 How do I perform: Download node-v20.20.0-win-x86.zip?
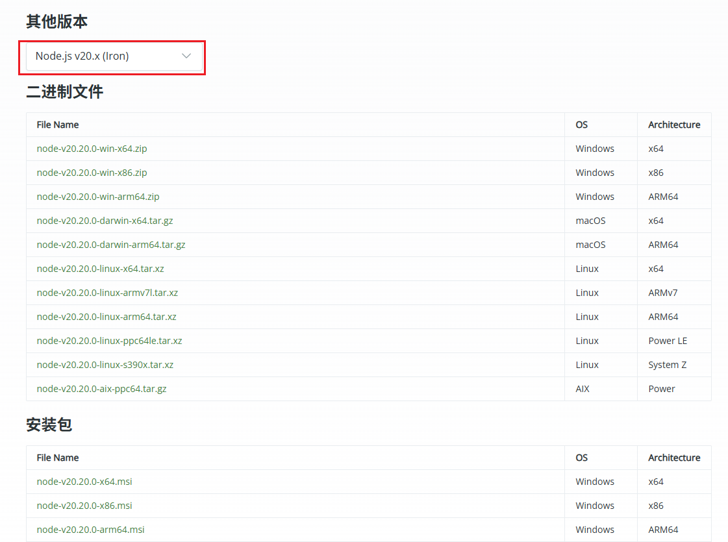pos(92,173)
